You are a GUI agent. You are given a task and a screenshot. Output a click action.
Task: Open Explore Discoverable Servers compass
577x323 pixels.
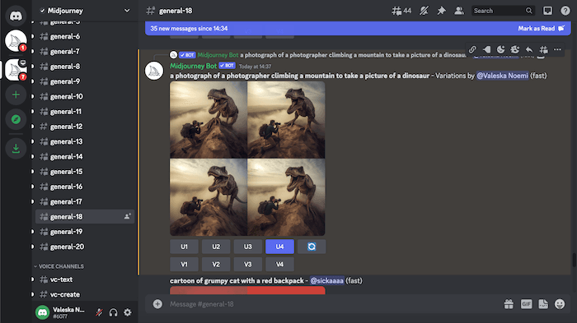[16, 119]
